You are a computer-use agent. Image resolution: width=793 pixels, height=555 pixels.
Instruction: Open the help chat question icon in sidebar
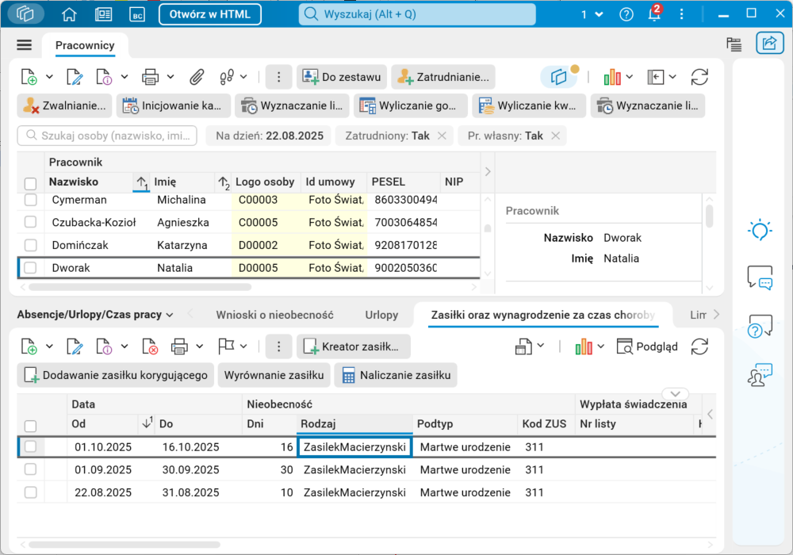point(760,326)
